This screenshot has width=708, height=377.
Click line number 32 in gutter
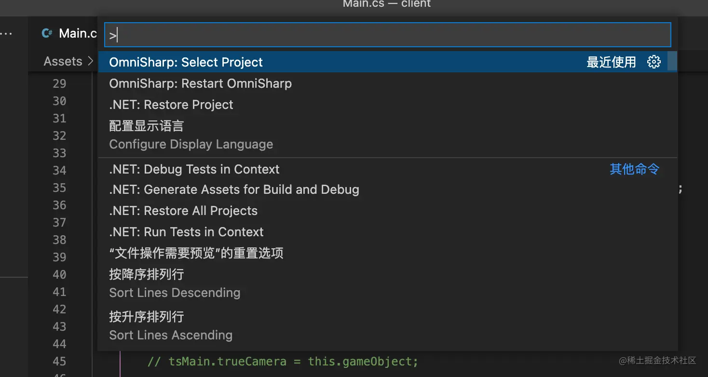(x=59, y=135)
